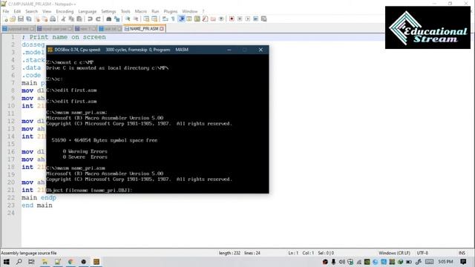Screen dimensions: 475x267
Task: Open the Search menu
Action: [x=31, y=11]
